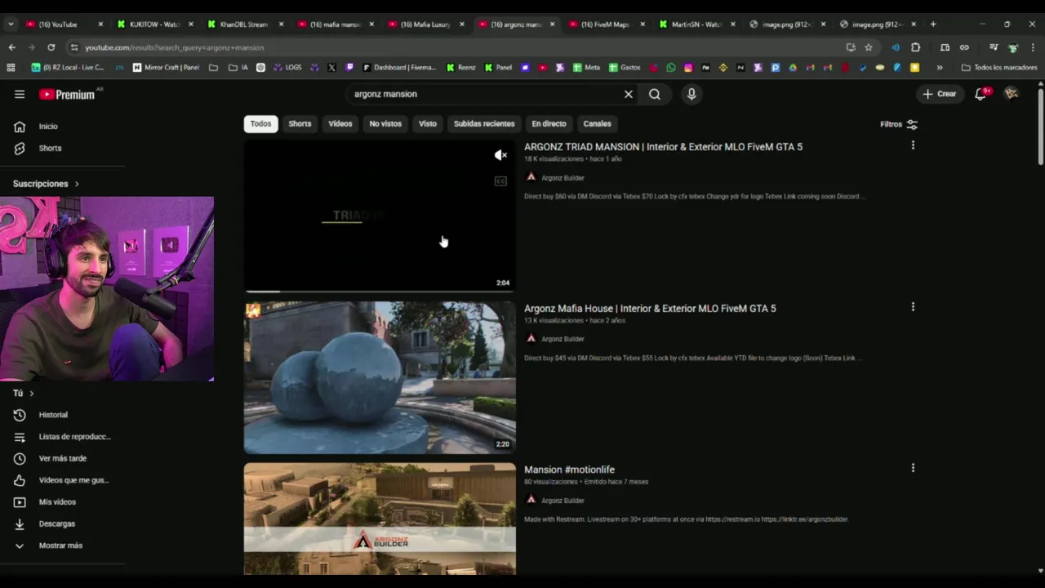Viewport: 1045px width, 588px height.
Task: Open the X (Twitter) bookmark icon
Action: 332,68
